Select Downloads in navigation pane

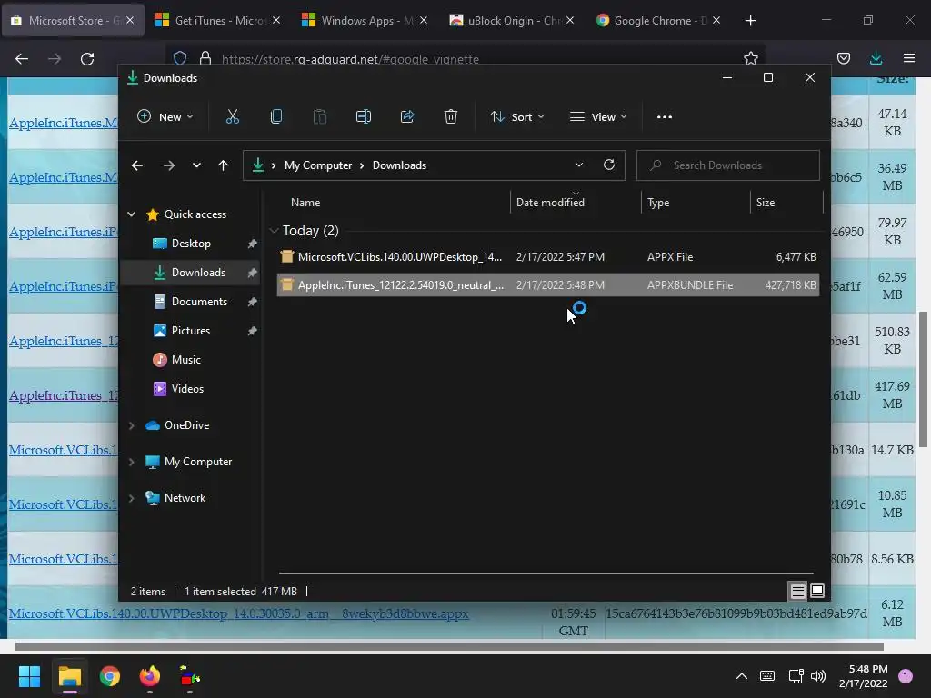pos(190,273)
